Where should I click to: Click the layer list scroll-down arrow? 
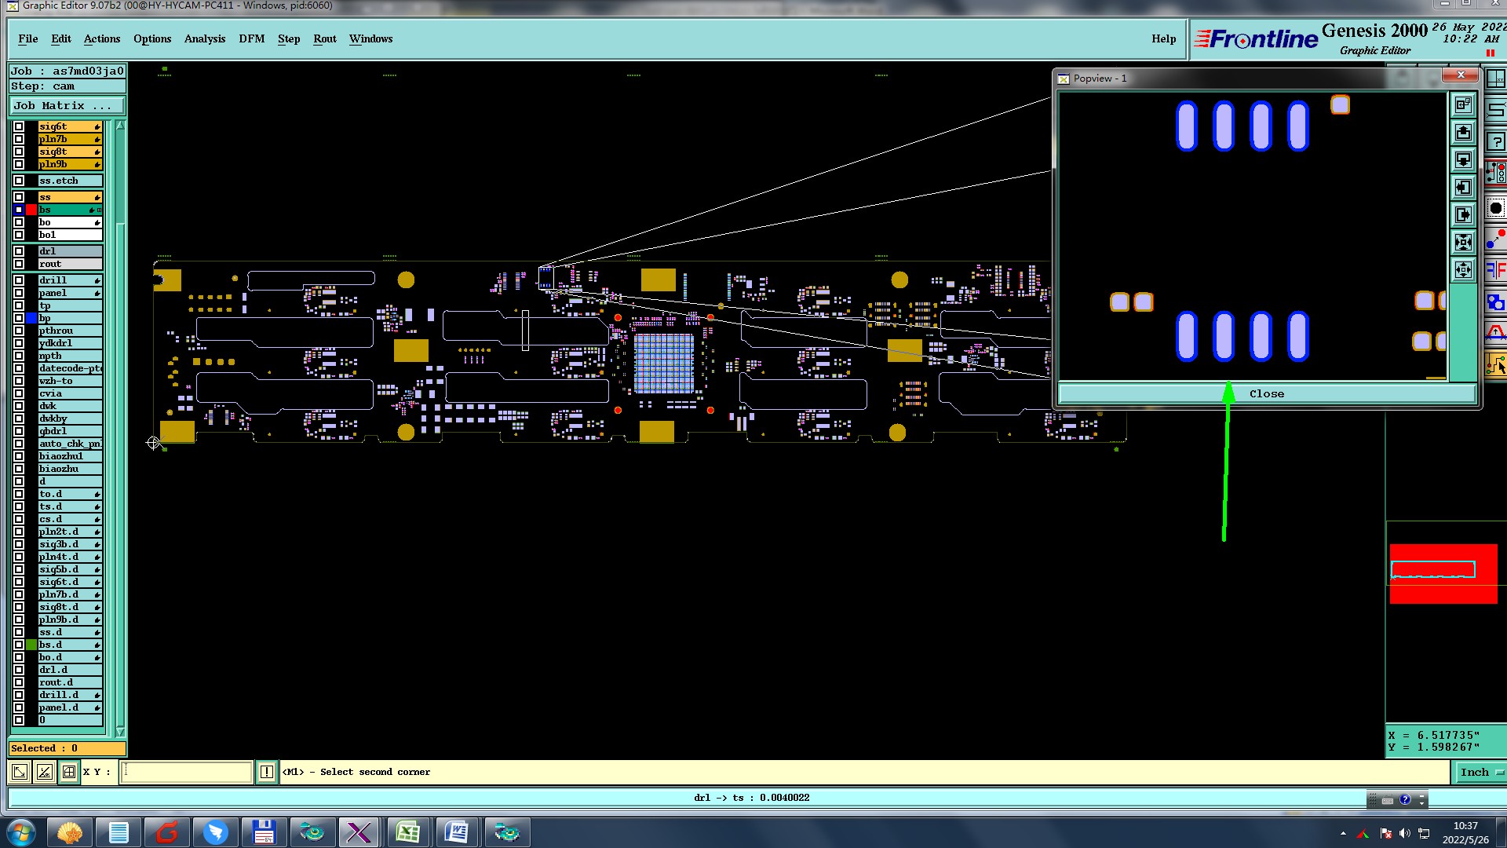[x=120, y=731]
